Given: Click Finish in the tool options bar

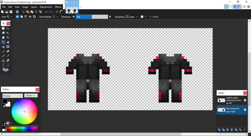Looking at the screenshot, I should coord(154,17).
